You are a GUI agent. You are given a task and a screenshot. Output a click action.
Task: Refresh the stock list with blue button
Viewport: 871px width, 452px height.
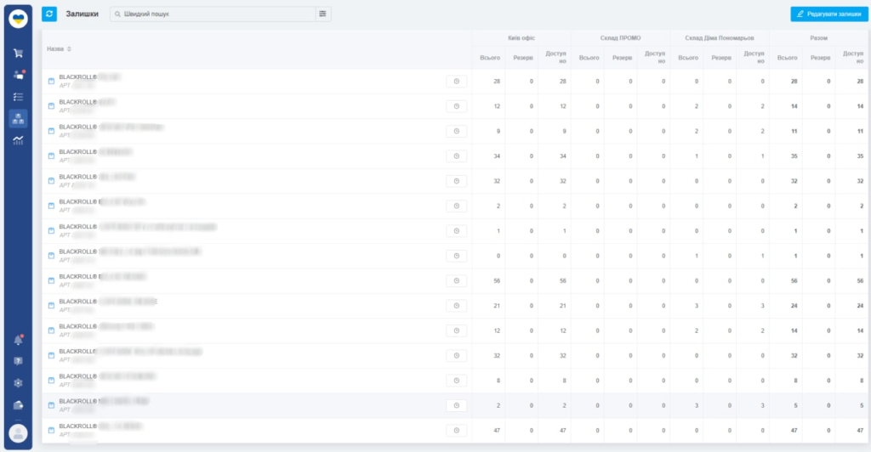(x=49, y=14)
